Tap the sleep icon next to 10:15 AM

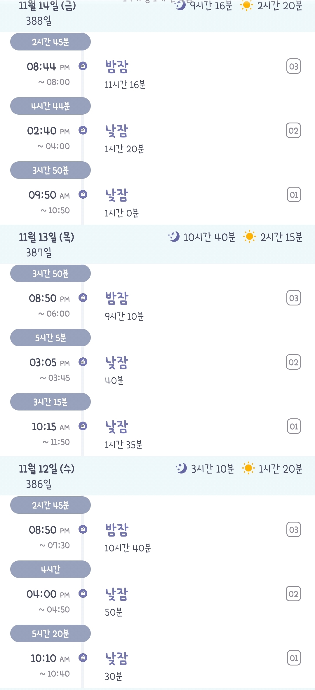[83, 426]
